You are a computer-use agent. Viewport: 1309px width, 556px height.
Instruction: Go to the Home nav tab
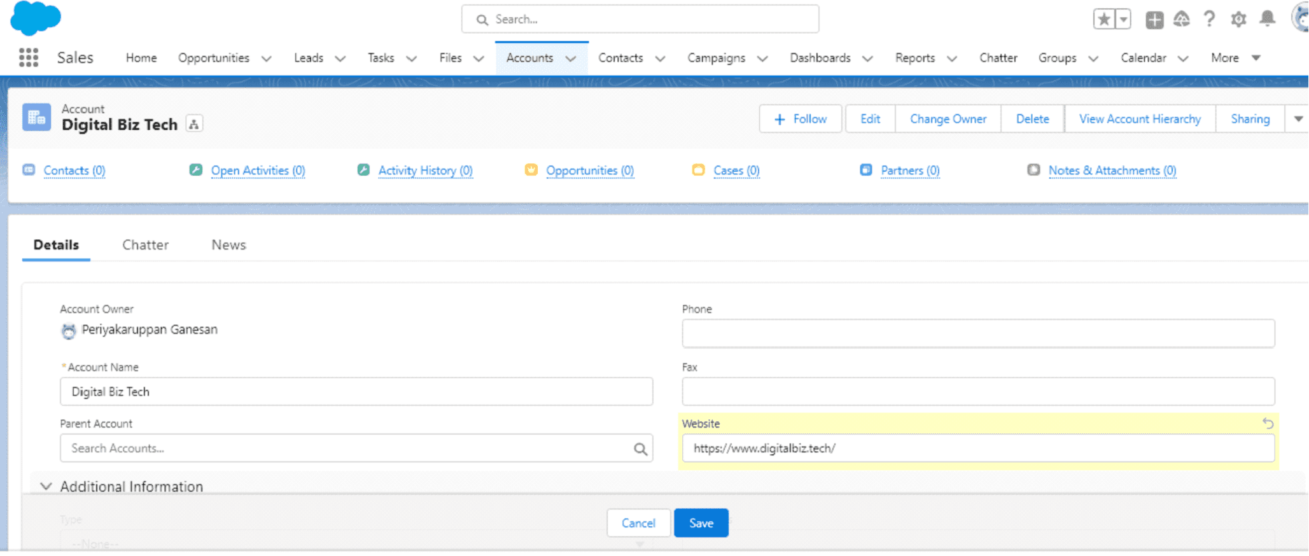(141, 58)
